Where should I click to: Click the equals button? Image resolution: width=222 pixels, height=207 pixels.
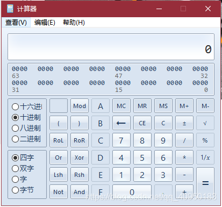205,183
